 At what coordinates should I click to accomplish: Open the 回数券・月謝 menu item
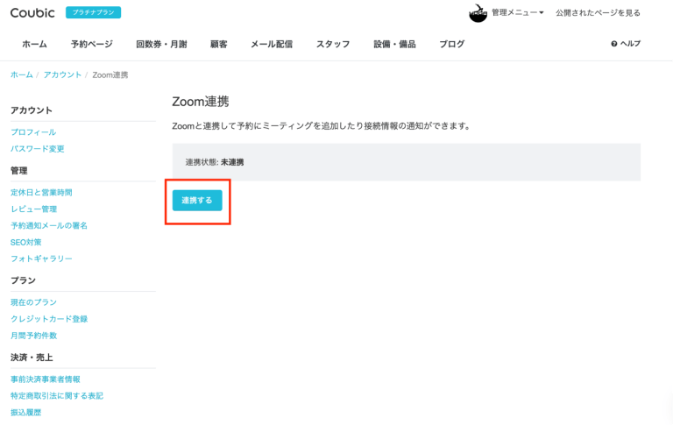161,44
